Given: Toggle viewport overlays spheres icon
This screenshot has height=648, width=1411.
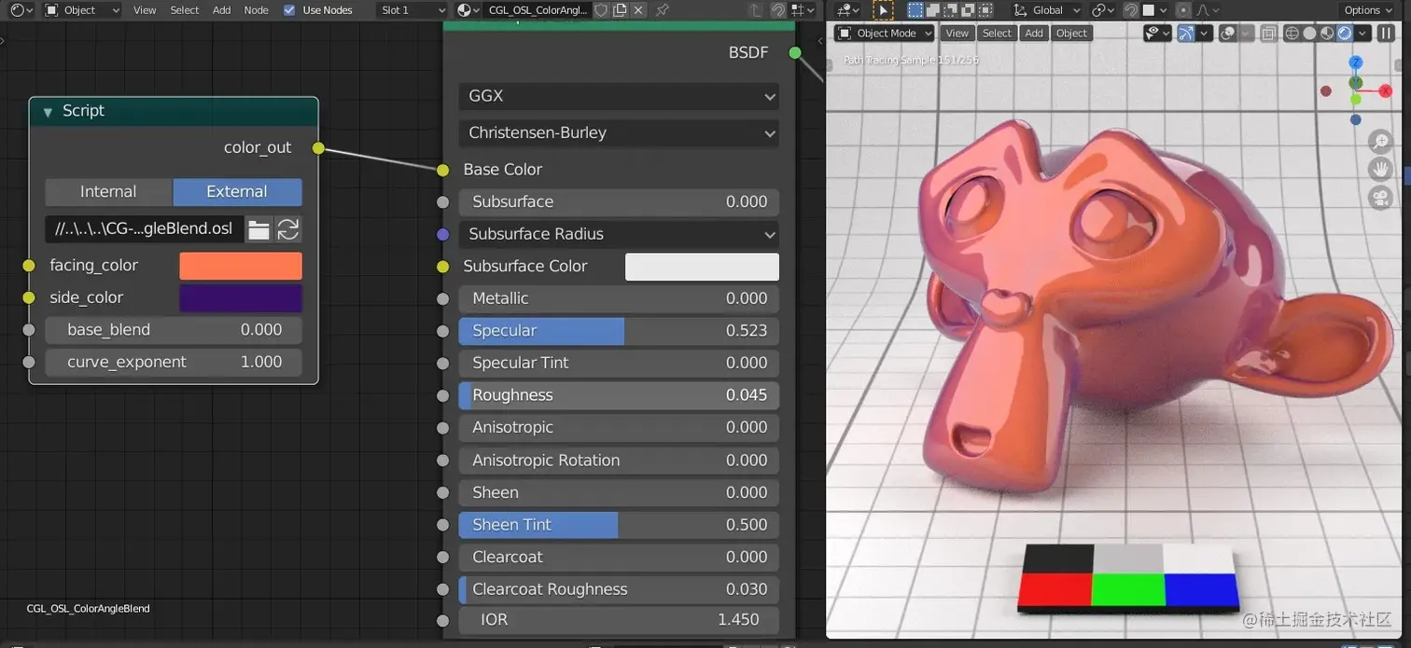Looking at the screenshot, I should pyautogui.click(x=1228, y=34).
